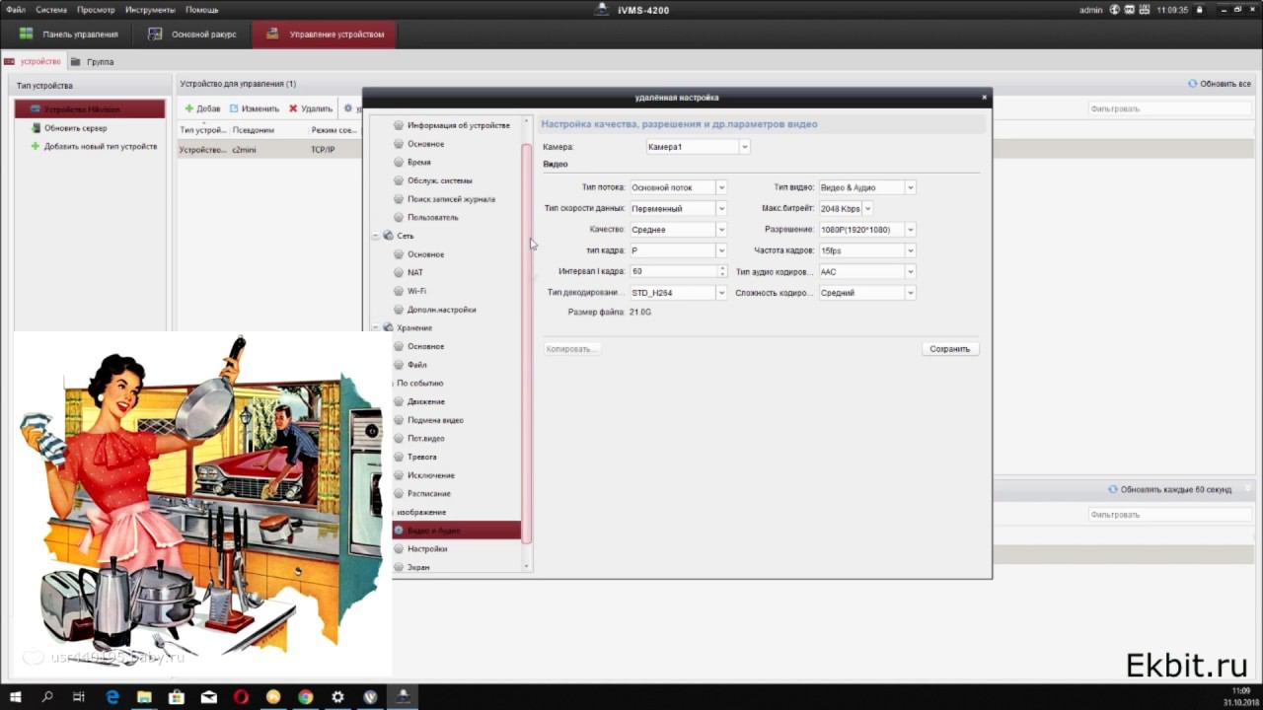
Task: Open the Макс.битрейт dropdown
Action: click(x=846, y=208)
